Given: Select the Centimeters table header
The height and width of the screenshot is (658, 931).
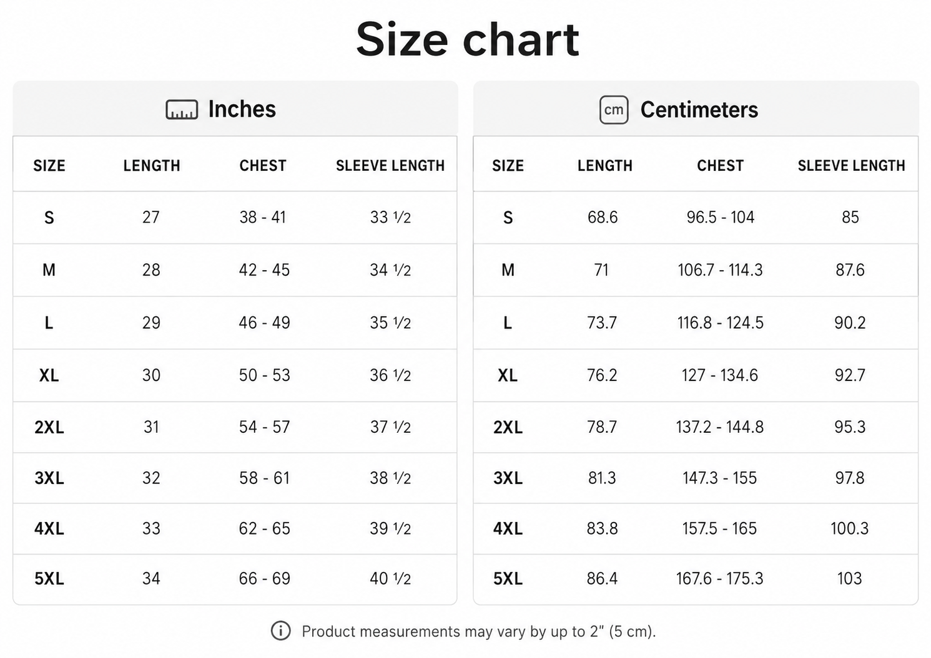Looking at the screenshot, I should (696, 109).
